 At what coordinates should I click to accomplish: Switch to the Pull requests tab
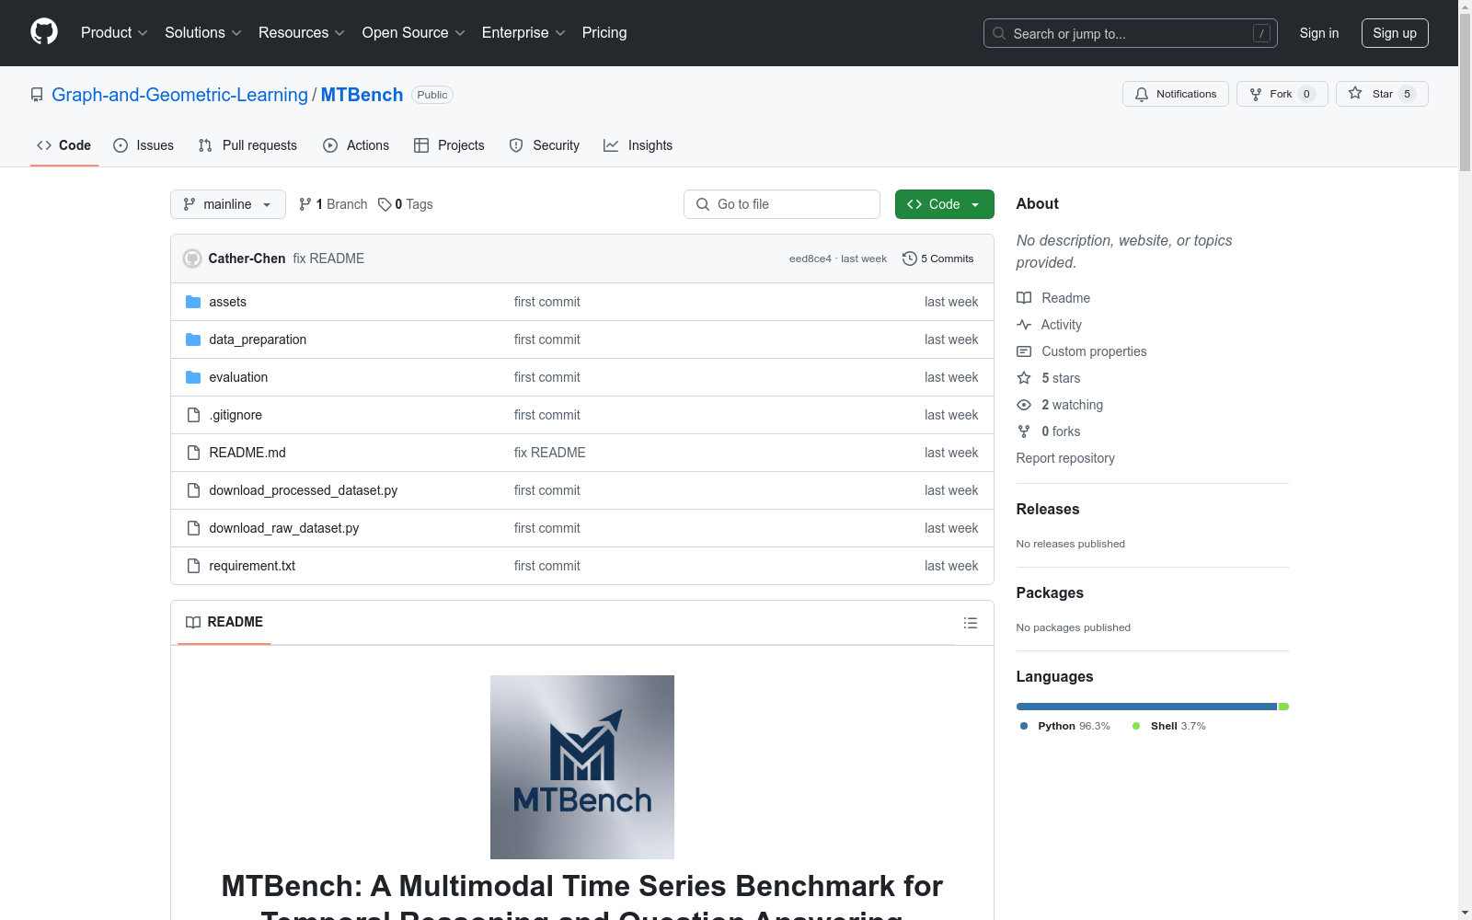tap(247, 145)
